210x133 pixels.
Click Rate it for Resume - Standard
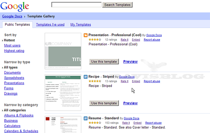point(126,123)
